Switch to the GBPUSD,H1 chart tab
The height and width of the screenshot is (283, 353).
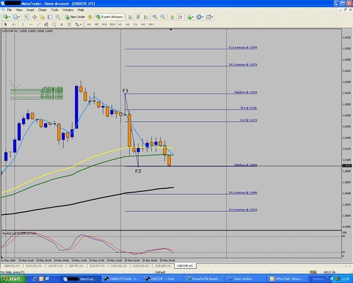point(12,266)
